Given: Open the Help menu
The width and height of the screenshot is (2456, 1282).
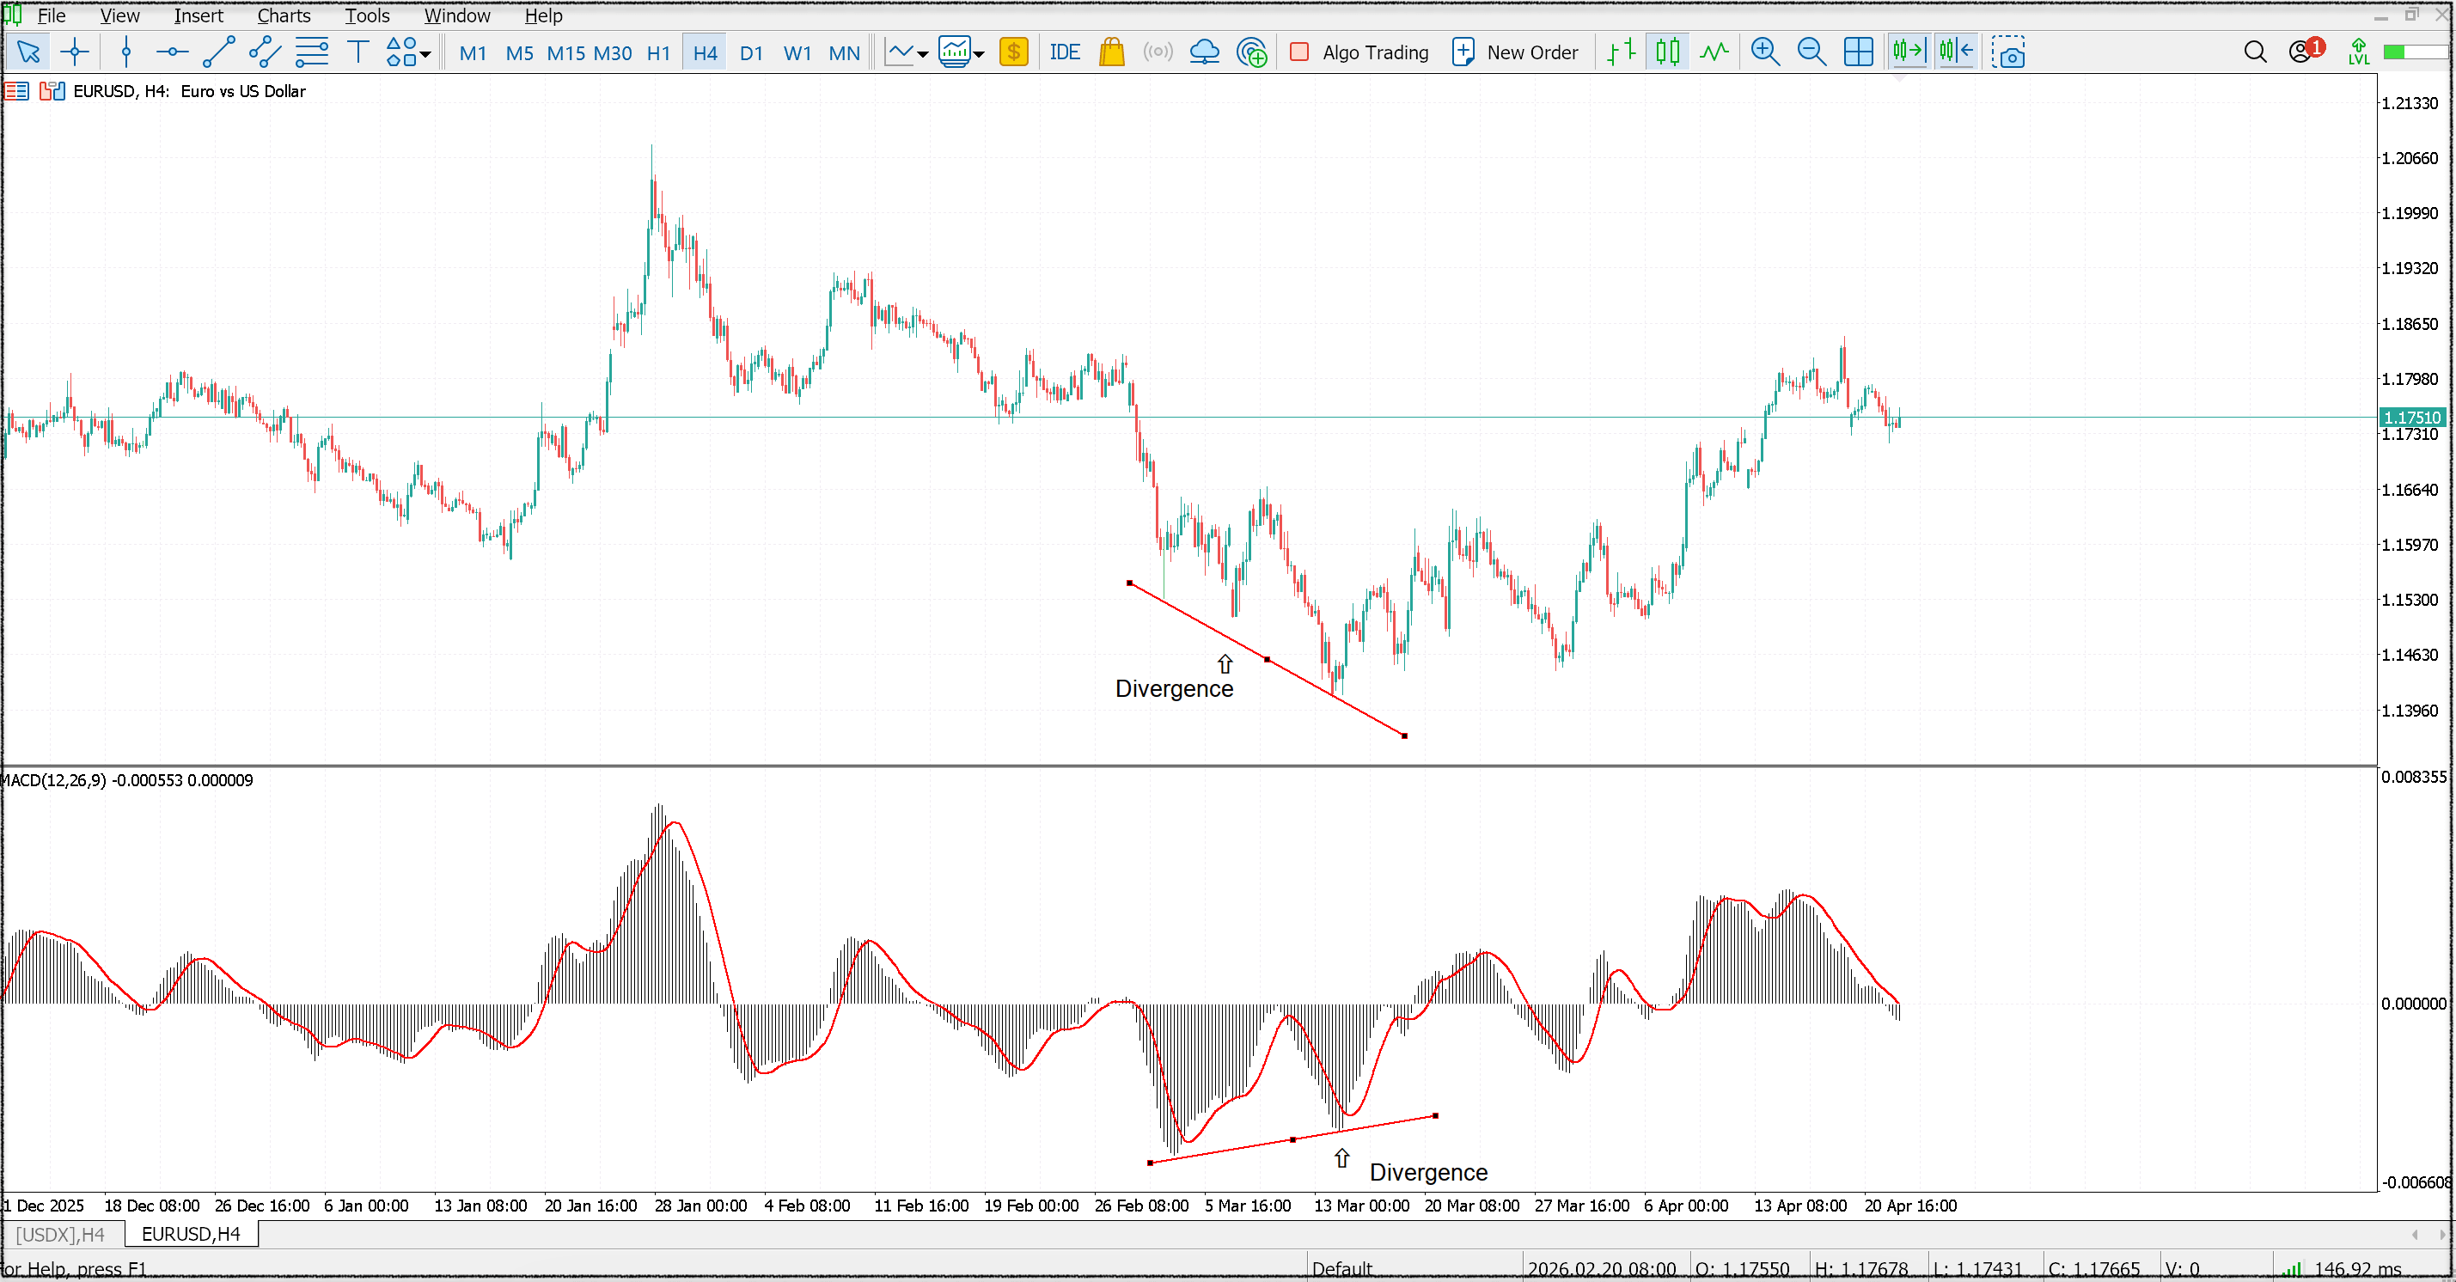Looking at the screenshot, I should [x=543, y=16].
